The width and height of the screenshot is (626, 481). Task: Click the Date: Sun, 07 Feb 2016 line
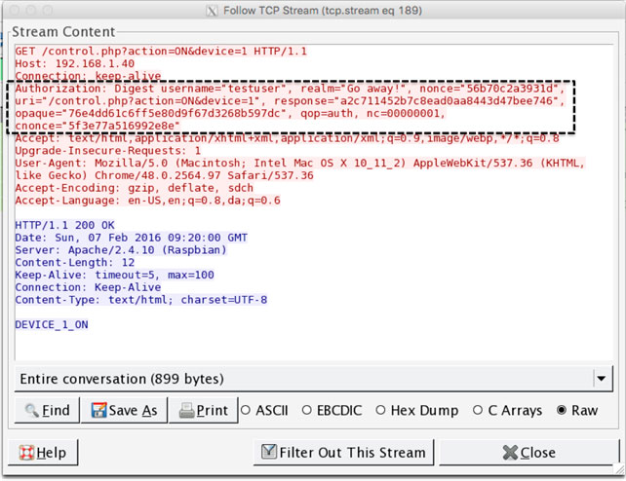(x=132, y=238)
